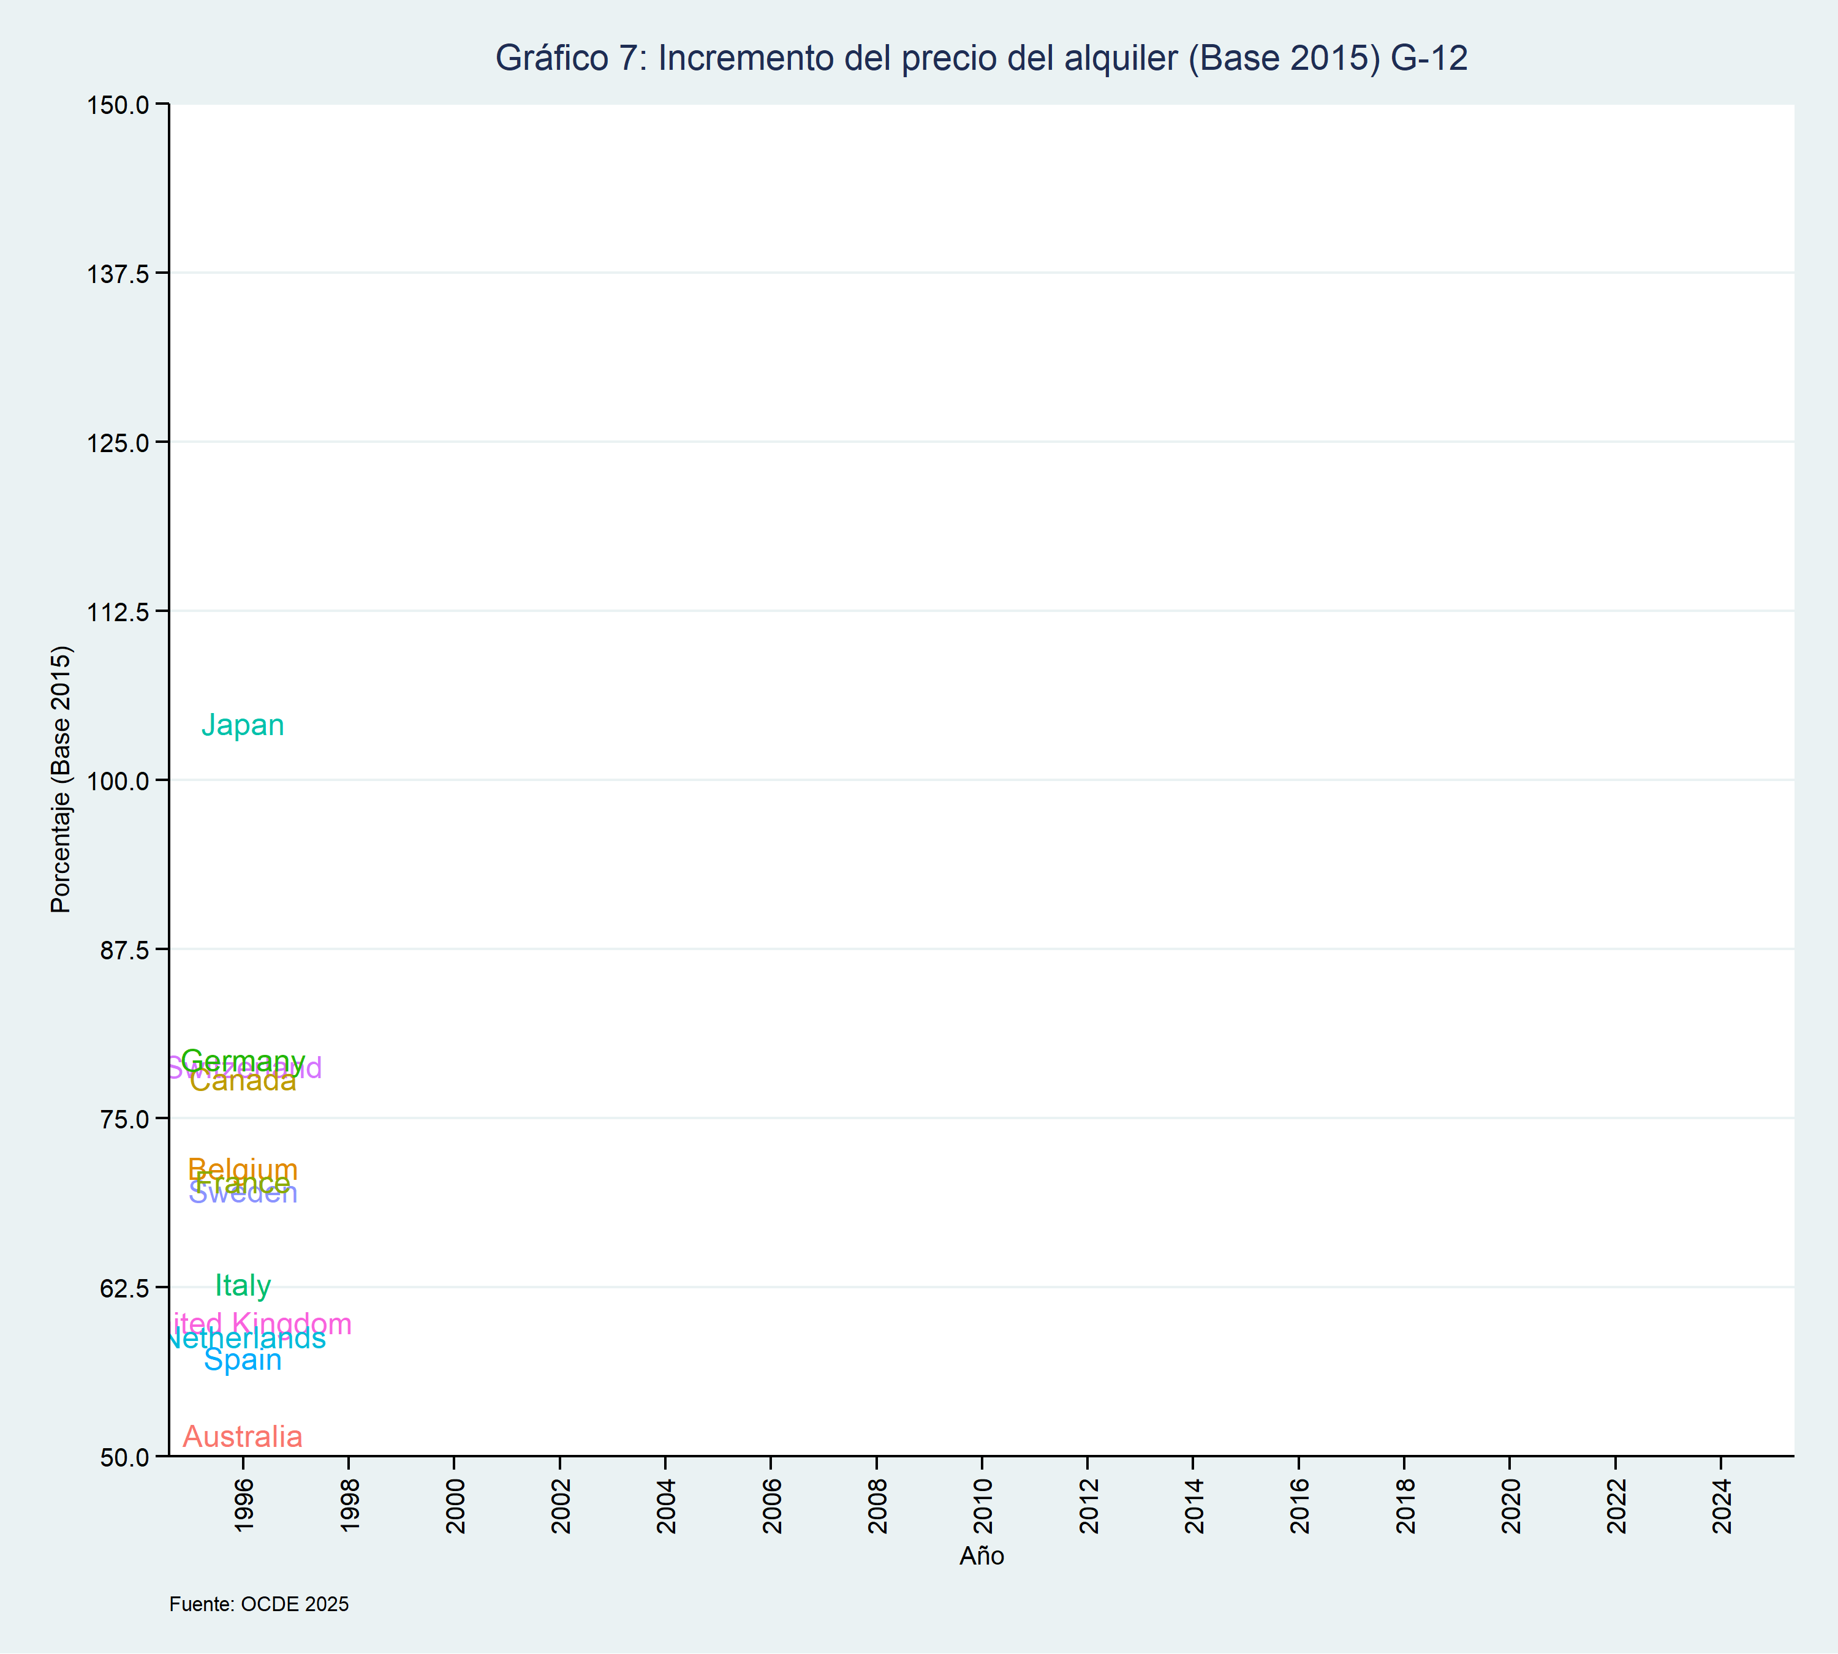Click the Italy country label
The width and height of the screenshot is (1838, 1654).
(243, 1286)
